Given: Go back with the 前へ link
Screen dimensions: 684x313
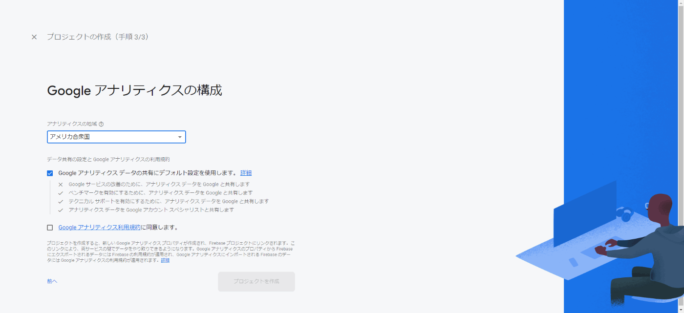Looking at the screenshot, I should tap(52, 281).
